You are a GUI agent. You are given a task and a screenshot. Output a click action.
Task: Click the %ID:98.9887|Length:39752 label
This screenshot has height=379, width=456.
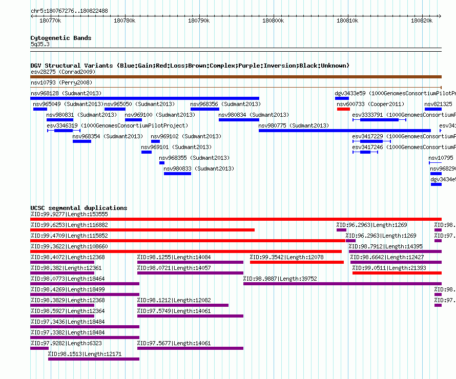[280, 279]
